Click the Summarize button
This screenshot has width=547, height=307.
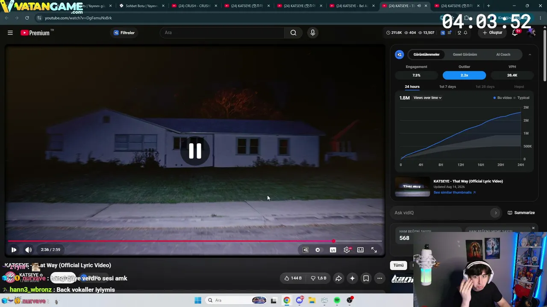tap(521, 213)
